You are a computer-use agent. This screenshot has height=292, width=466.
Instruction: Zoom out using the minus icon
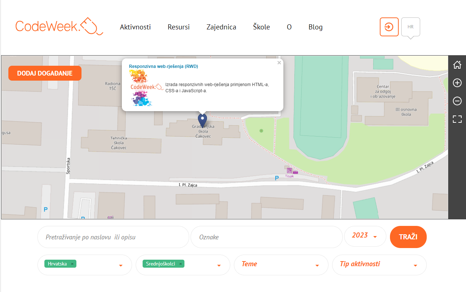click(457, 101)
